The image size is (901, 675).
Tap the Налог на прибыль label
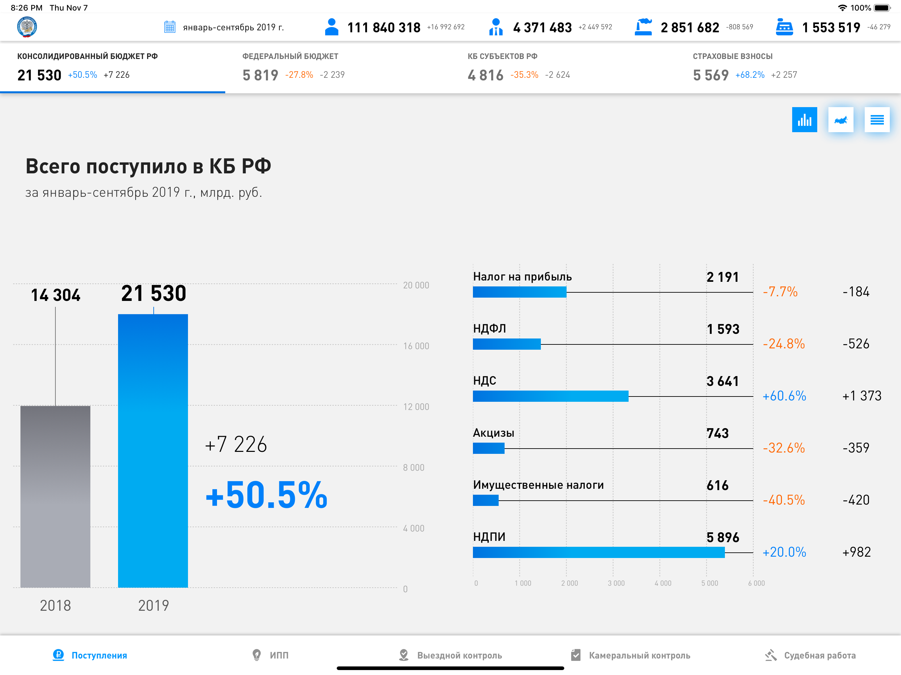tap(522, 277)
